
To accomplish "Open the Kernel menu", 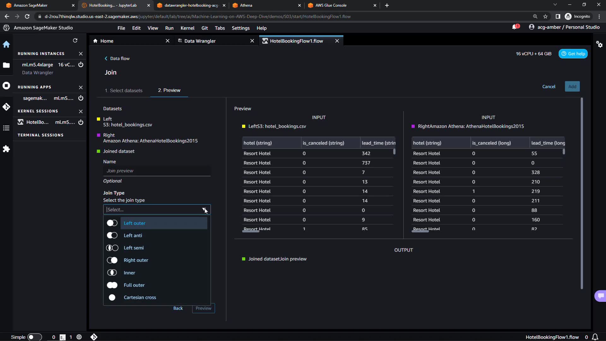I will click(187, 28).
